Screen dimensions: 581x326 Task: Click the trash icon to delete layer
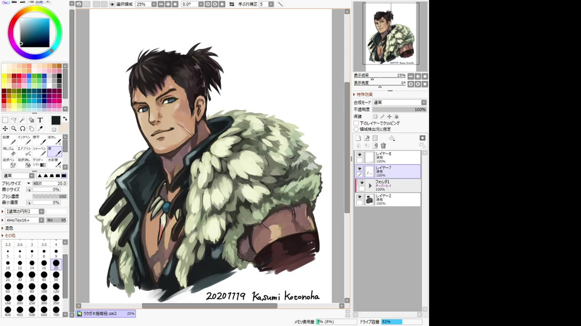[383, 145]
